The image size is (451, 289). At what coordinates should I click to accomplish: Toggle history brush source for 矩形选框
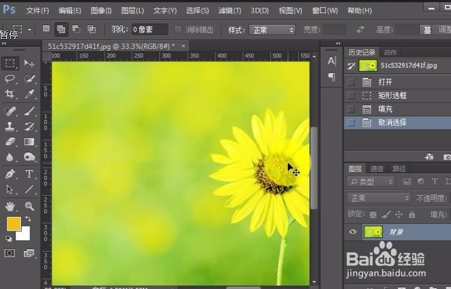pyautogui.click(x=351, y=96)
